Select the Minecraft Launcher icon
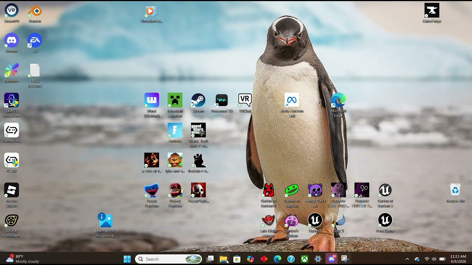This screenshot has width=472, height=265. tap(175, 106)
